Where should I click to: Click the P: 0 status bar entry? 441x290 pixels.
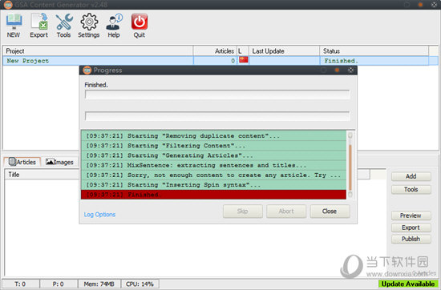point(59,284)
